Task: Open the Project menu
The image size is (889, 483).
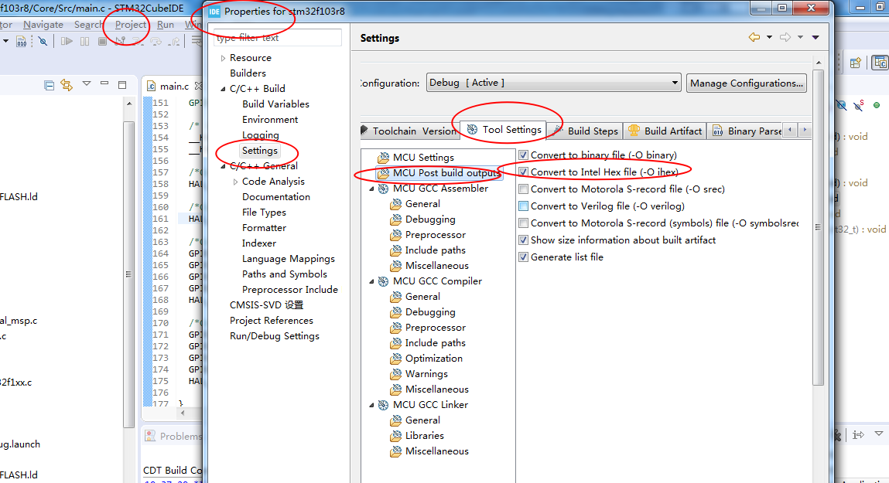Action: tap(131, 25)
